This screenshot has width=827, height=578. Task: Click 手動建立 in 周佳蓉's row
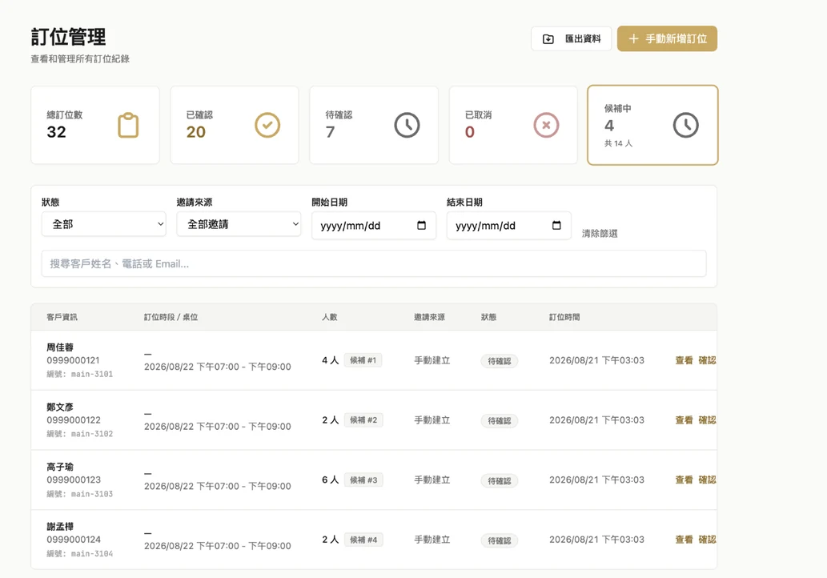coord(432,360)
